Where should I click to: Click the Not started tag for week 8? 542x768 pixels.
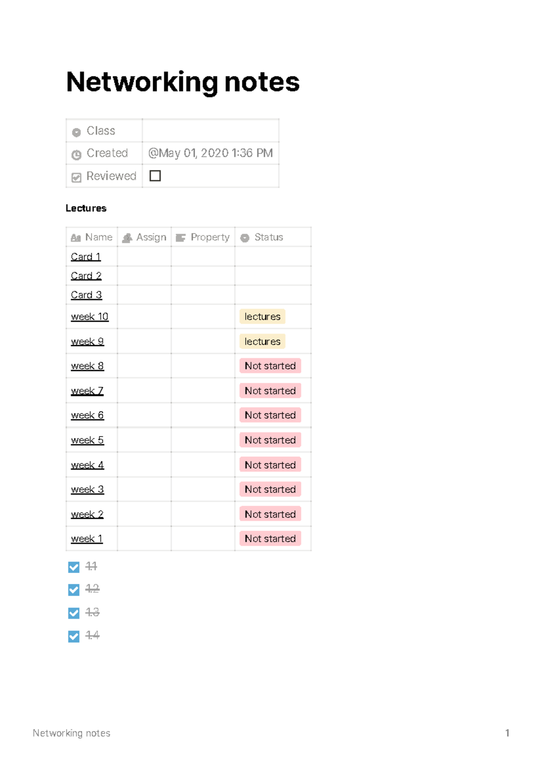pos(270,366)
